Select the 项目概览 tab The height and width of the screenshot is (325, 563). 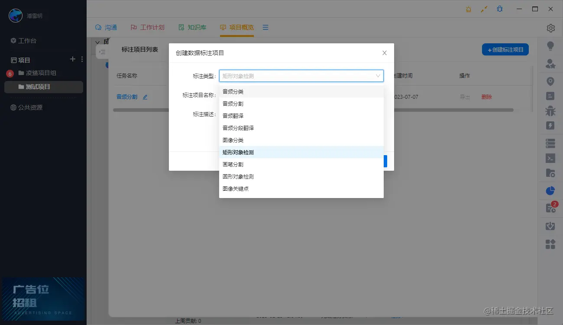pos(237,27)
